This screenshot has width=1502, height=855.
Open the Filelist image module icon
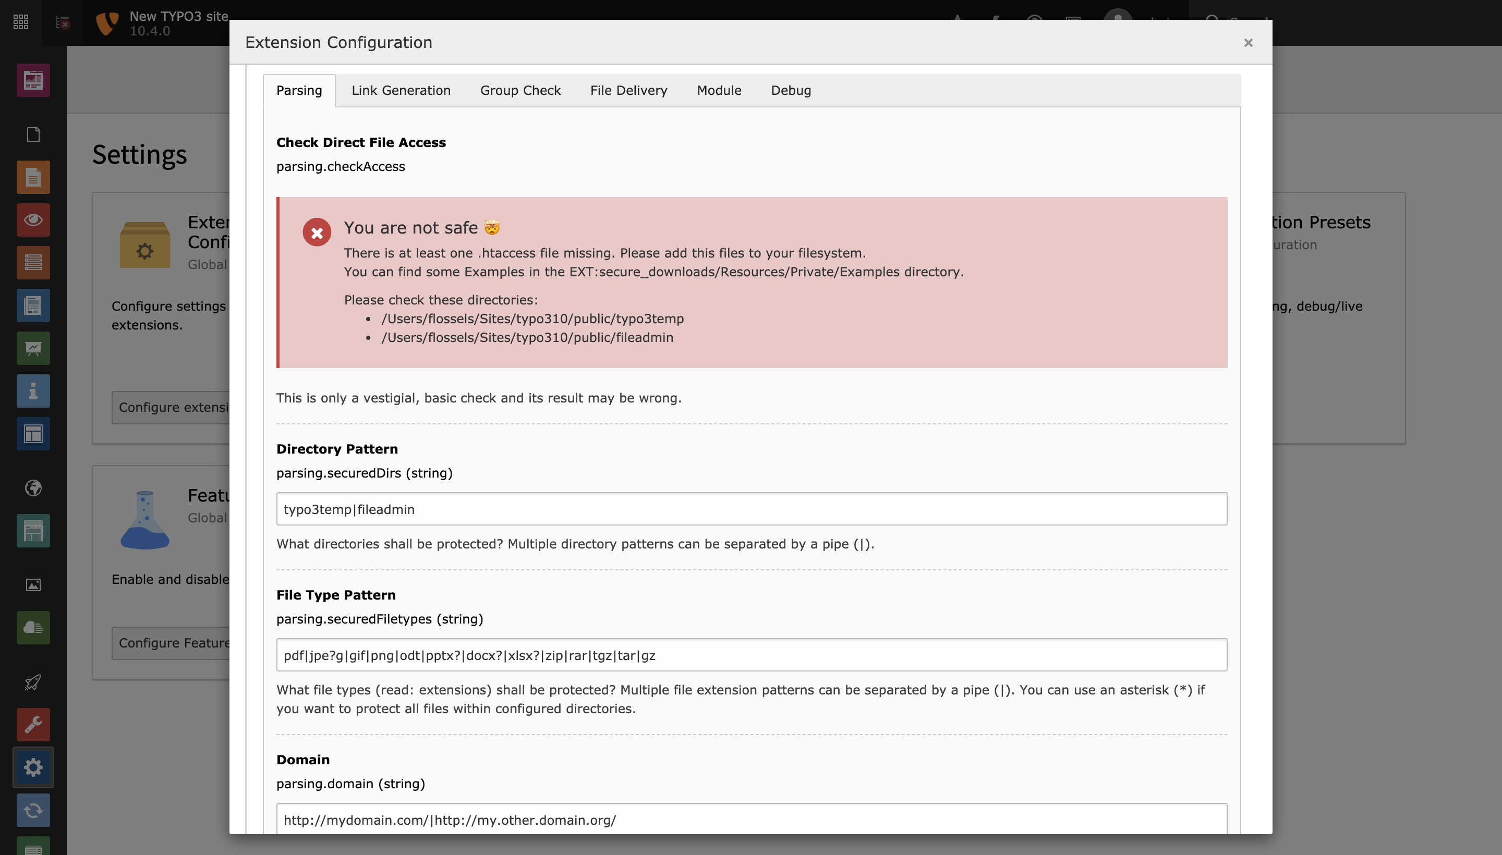pyautogui.click(x=33, y=585)
